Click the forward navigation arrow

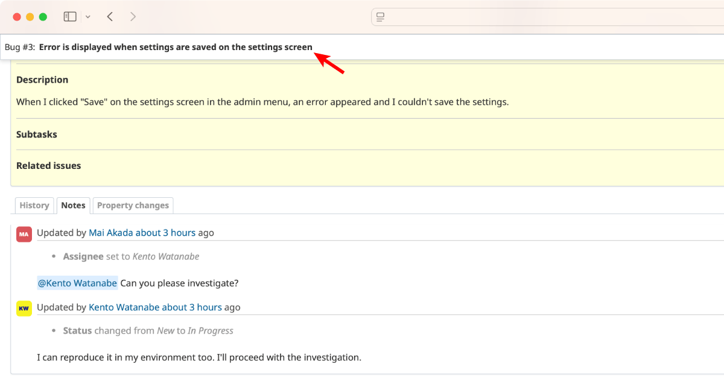(x=133, y=17)
